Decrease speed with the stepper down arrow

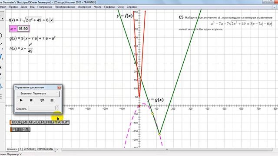(57, 109)
